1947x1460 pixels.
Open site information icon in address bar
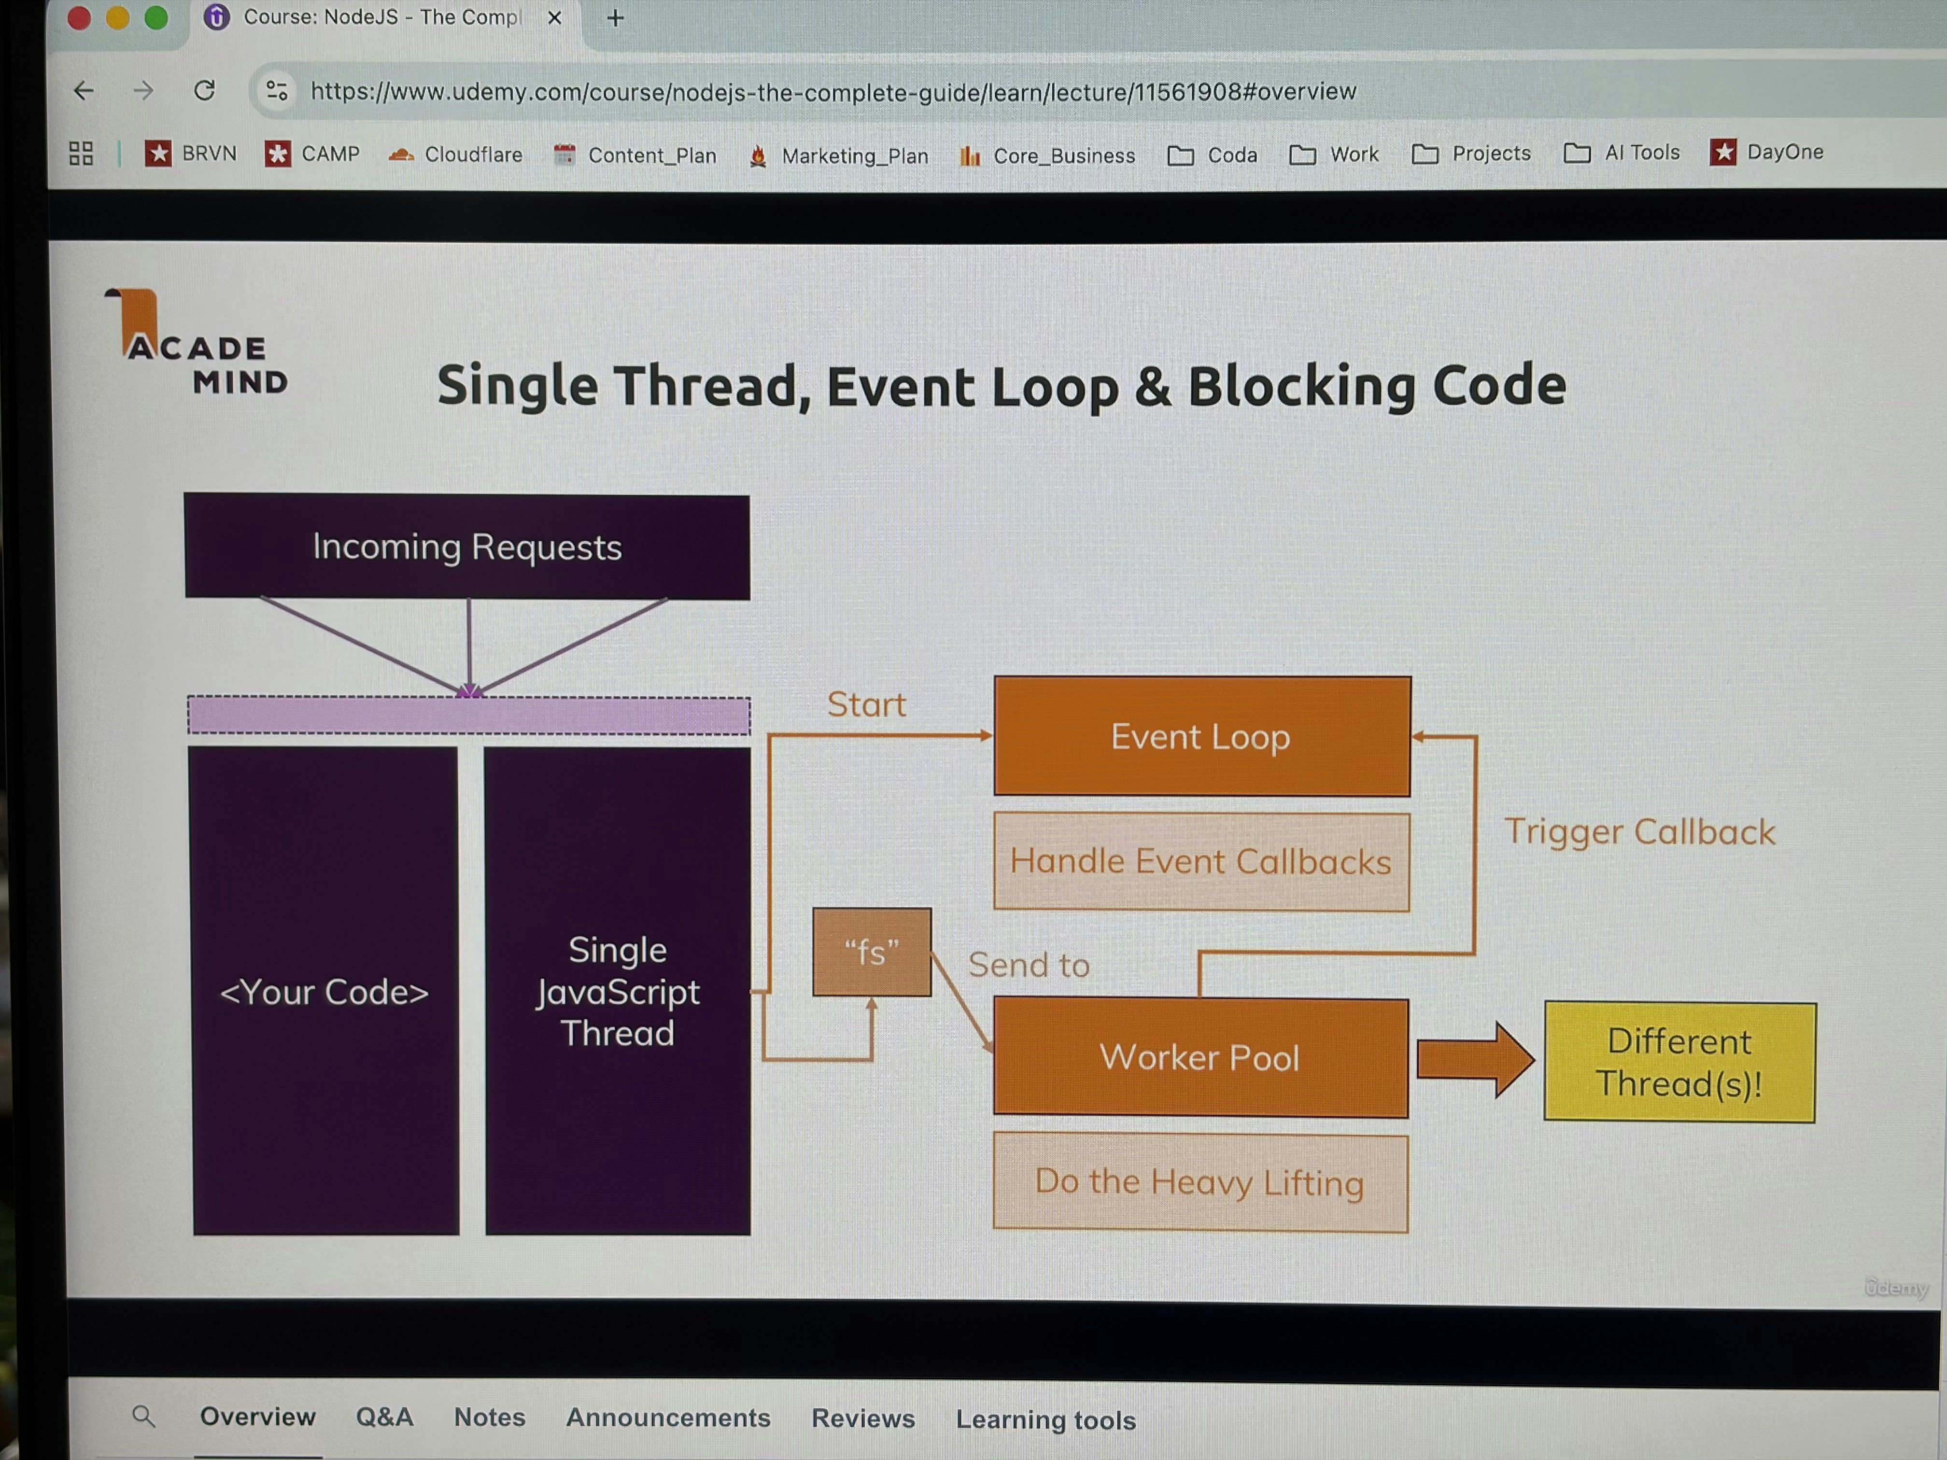pyautogui.click(x=277, y=91)
